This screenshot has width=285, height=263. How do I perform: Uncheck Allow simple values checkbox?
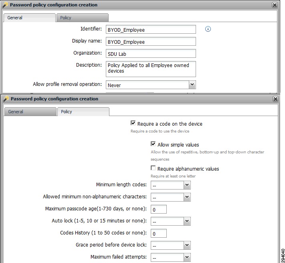pos(153,144)
